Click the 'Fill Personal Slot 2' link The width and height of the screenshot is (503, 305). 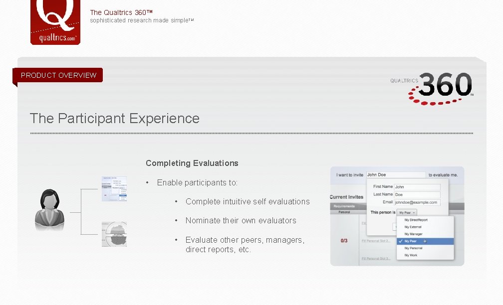[376, 241]
